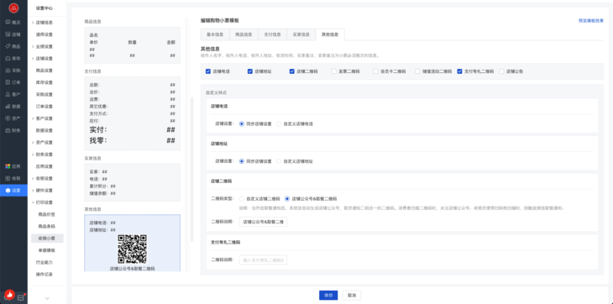Screen dimensions: 613x304
Task: Uncheck the 支付有礼二维码 checkbox
Action: [x=460, y=71]
